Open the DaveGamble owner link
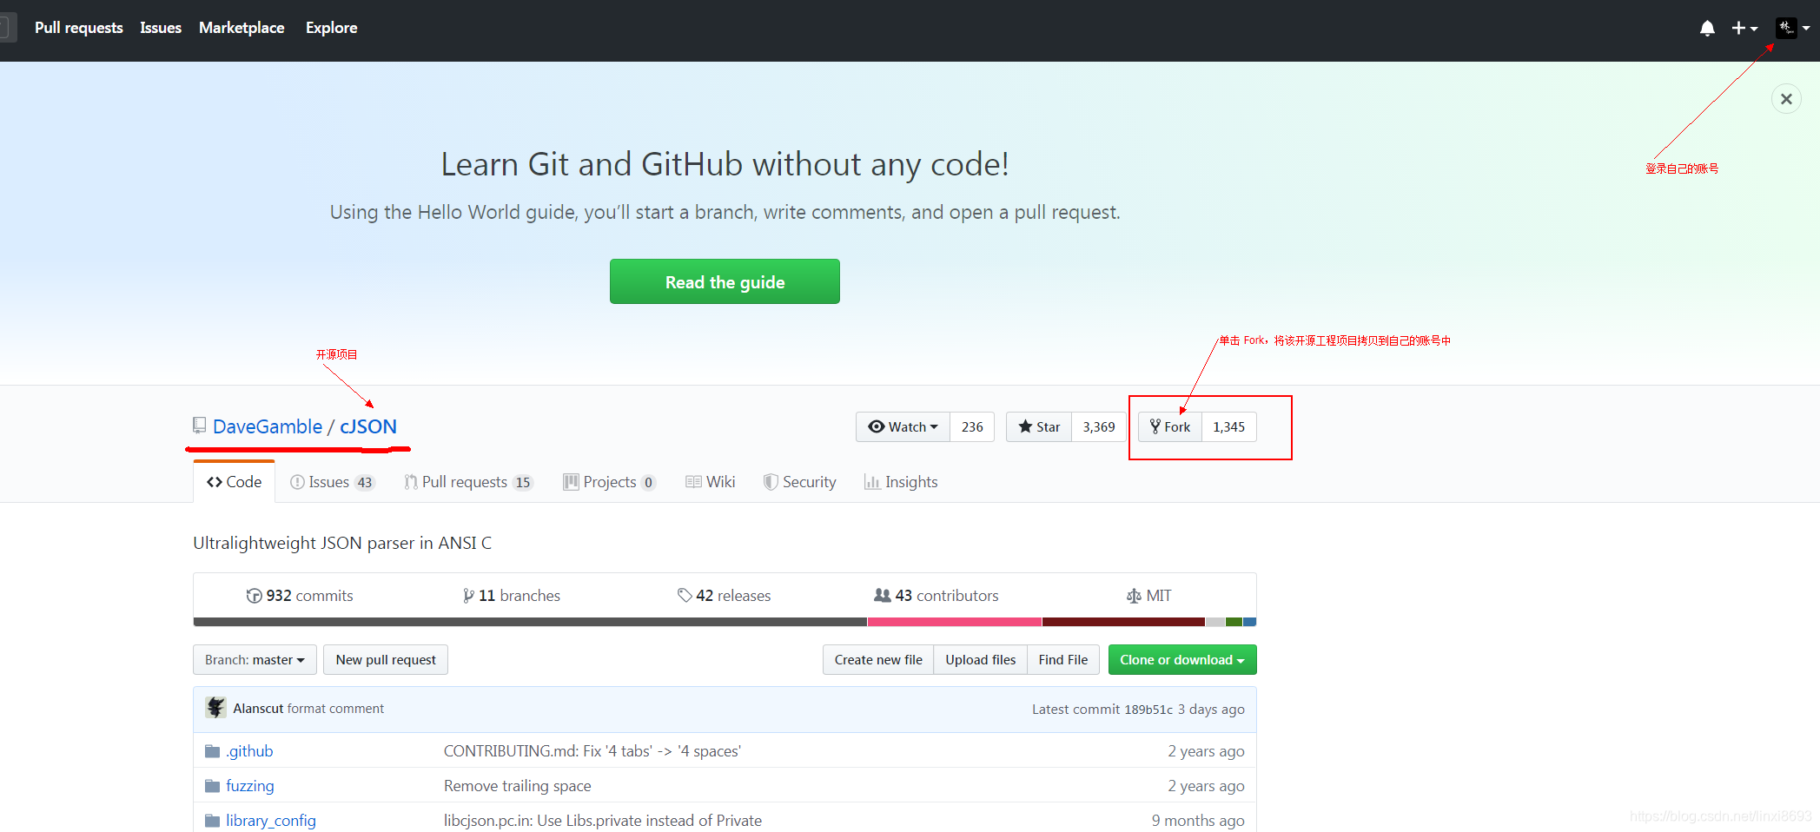The image size is (1820, 832). click(x=268, y=426)
